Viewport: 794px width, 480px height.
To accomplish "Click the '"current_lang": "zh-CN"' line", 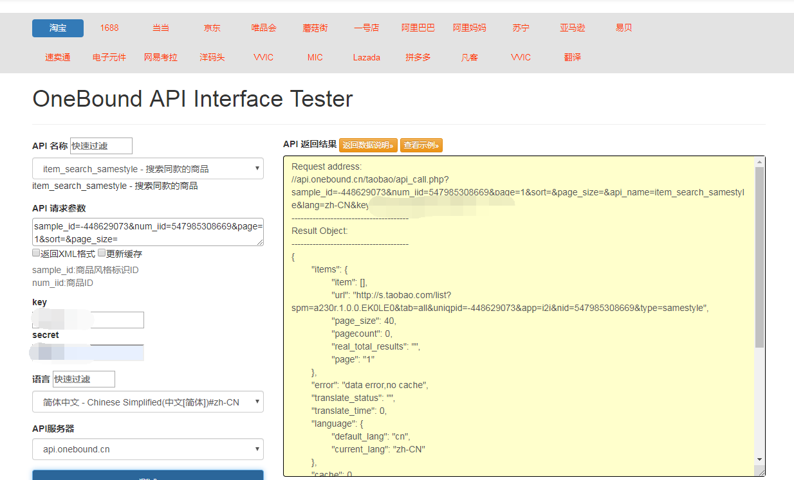I will [x=378, y=449].
